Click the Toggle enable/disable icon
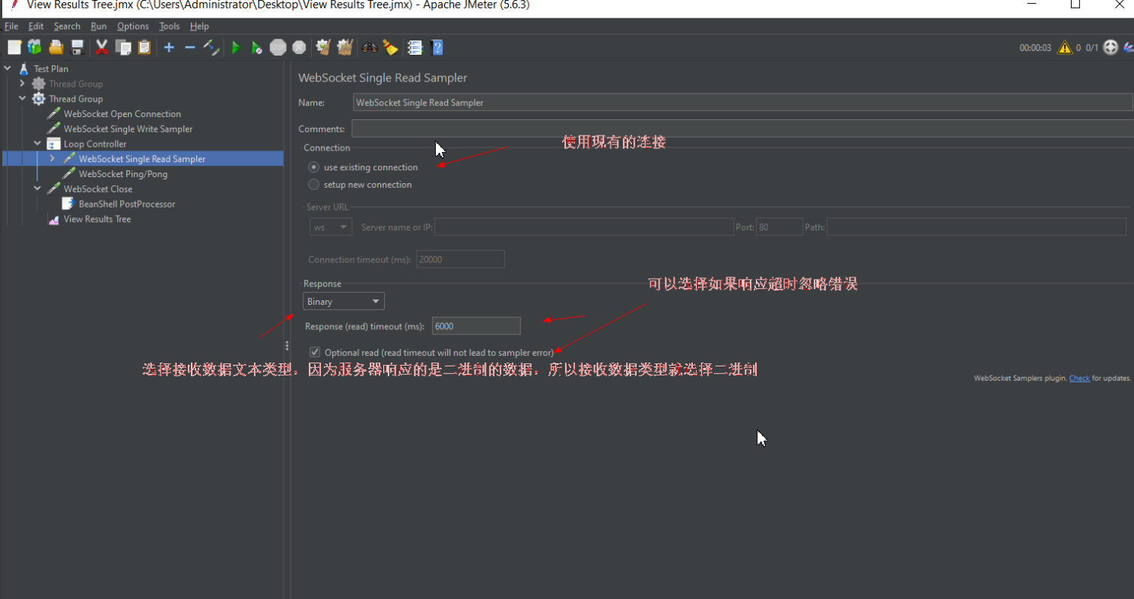Viewport: 1134px width, 599px height. [211, 47]
